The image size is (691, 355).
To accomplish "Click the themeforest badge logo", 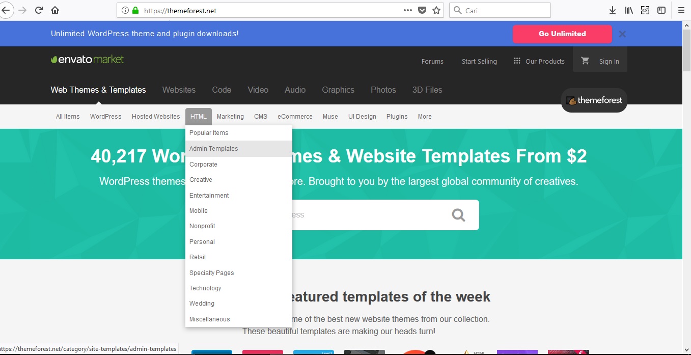I will (x=594, y=100).
